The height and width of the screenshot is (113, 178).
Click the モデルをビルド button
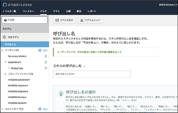91,20
